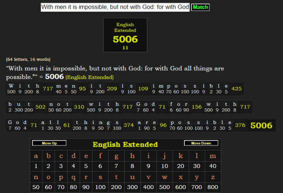Click word sum '209' for 'it'
This screenshot has height=193, width=283.
112,89
